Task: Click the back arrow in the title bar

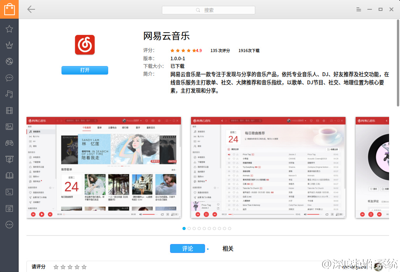Action: click(x=31, y=10)
